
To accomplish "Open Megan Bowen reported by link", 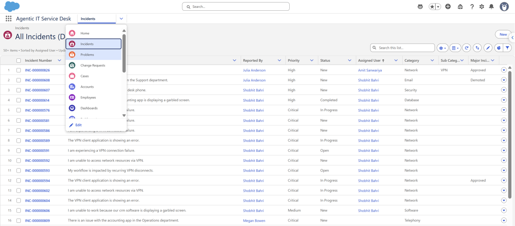I will point(254,221).
